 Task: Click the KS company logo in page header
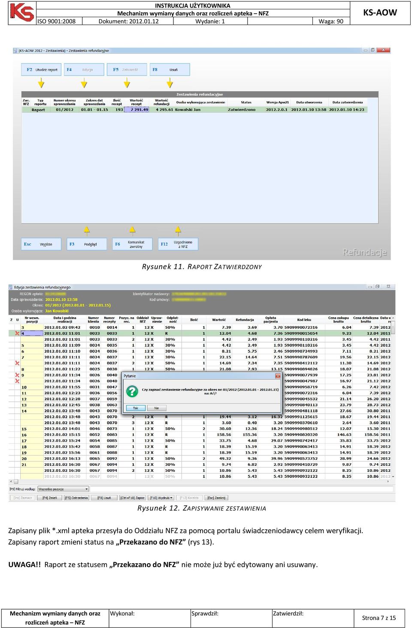[x=22, y=12]
